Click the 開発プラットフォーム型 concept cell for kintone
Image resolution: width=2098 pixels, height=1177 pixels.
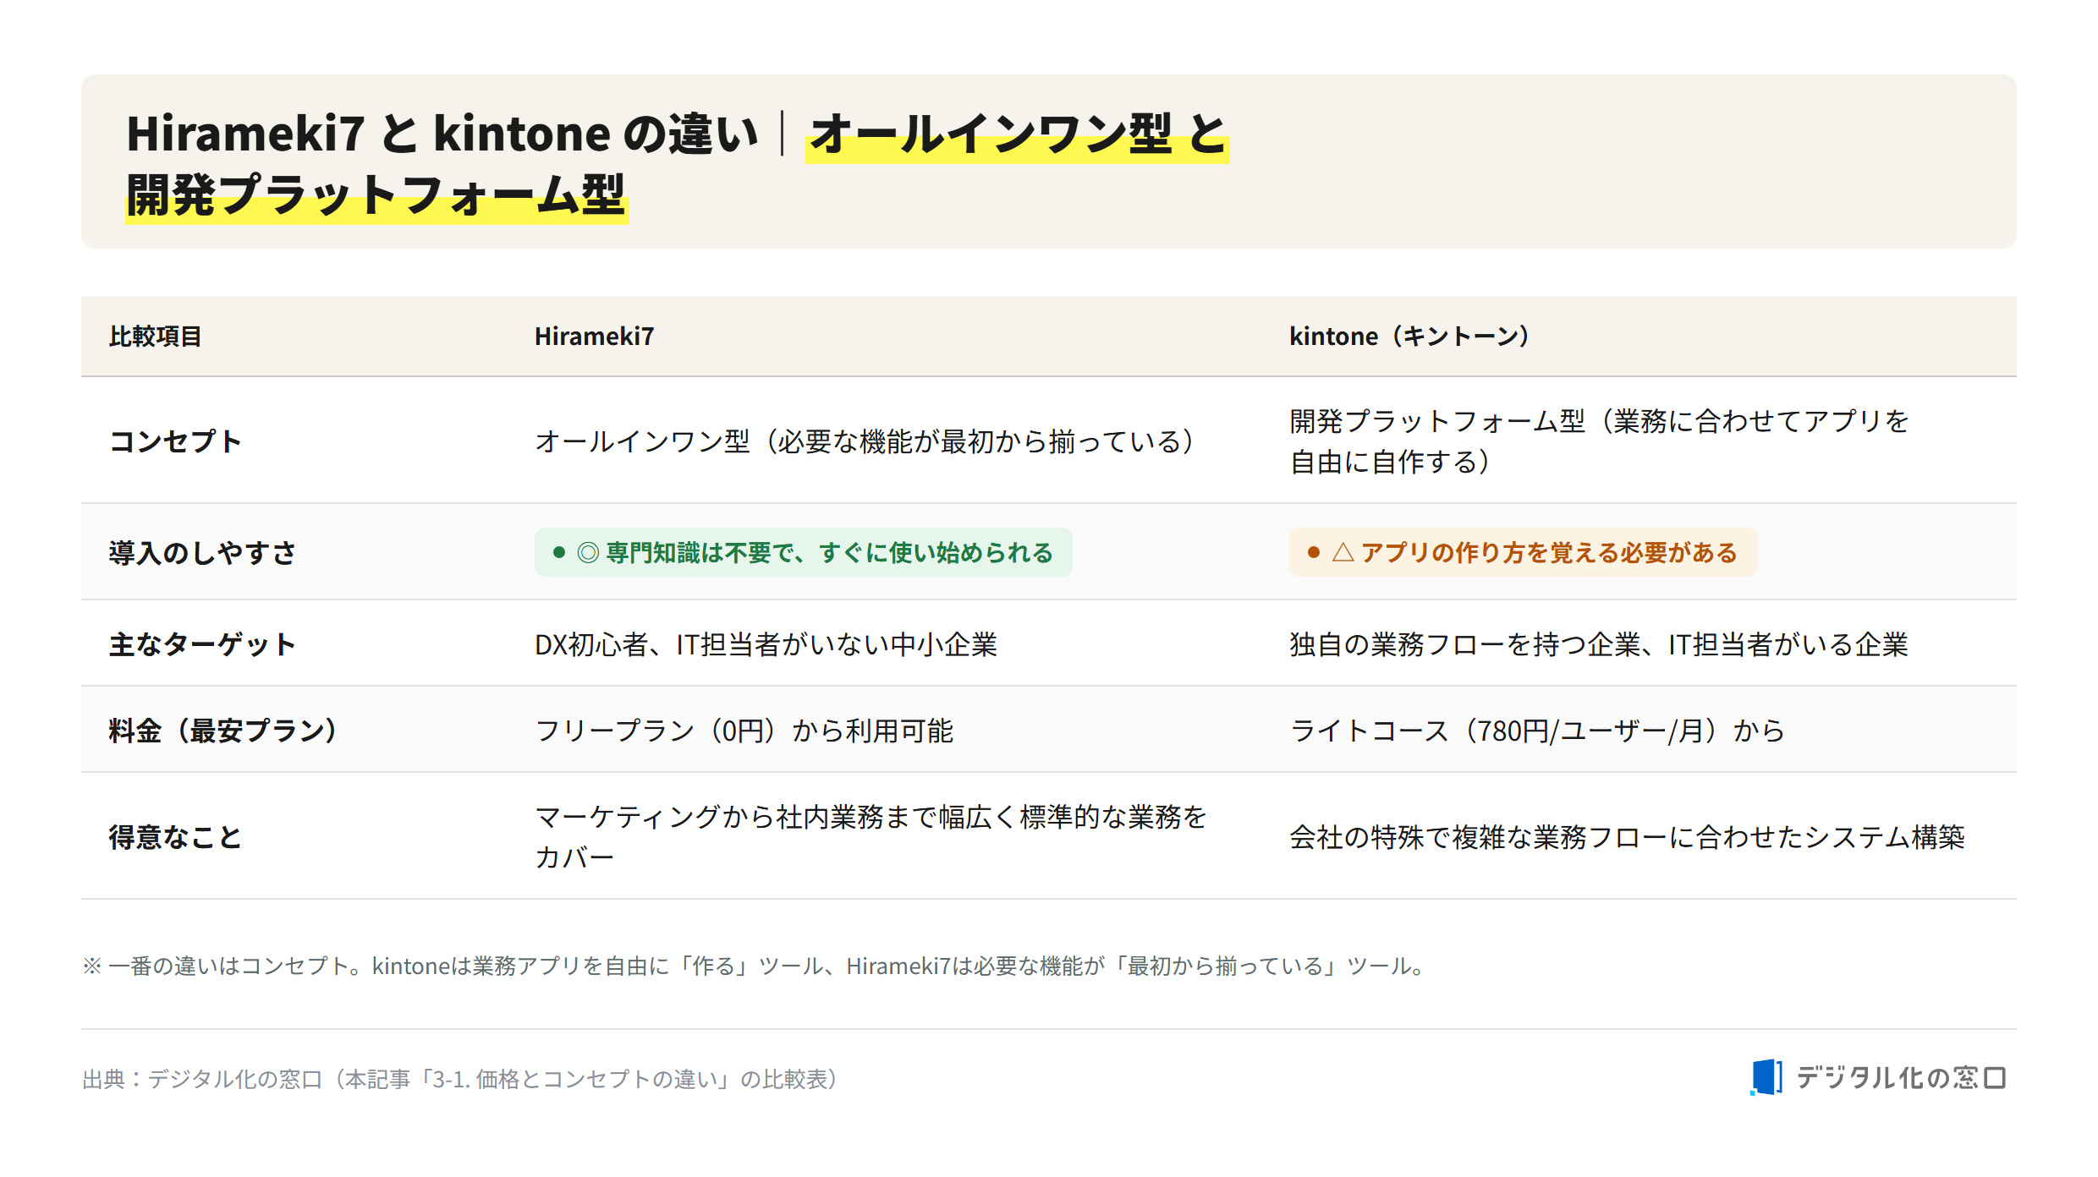(1599, 441)
